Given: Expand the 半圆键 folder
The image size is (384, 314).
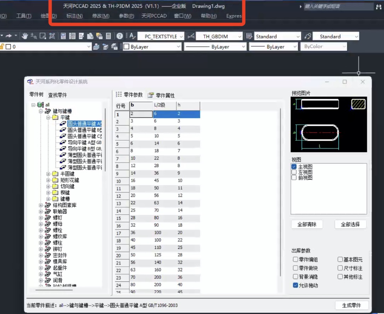Looking at the screenshot, I should point(48,174).
